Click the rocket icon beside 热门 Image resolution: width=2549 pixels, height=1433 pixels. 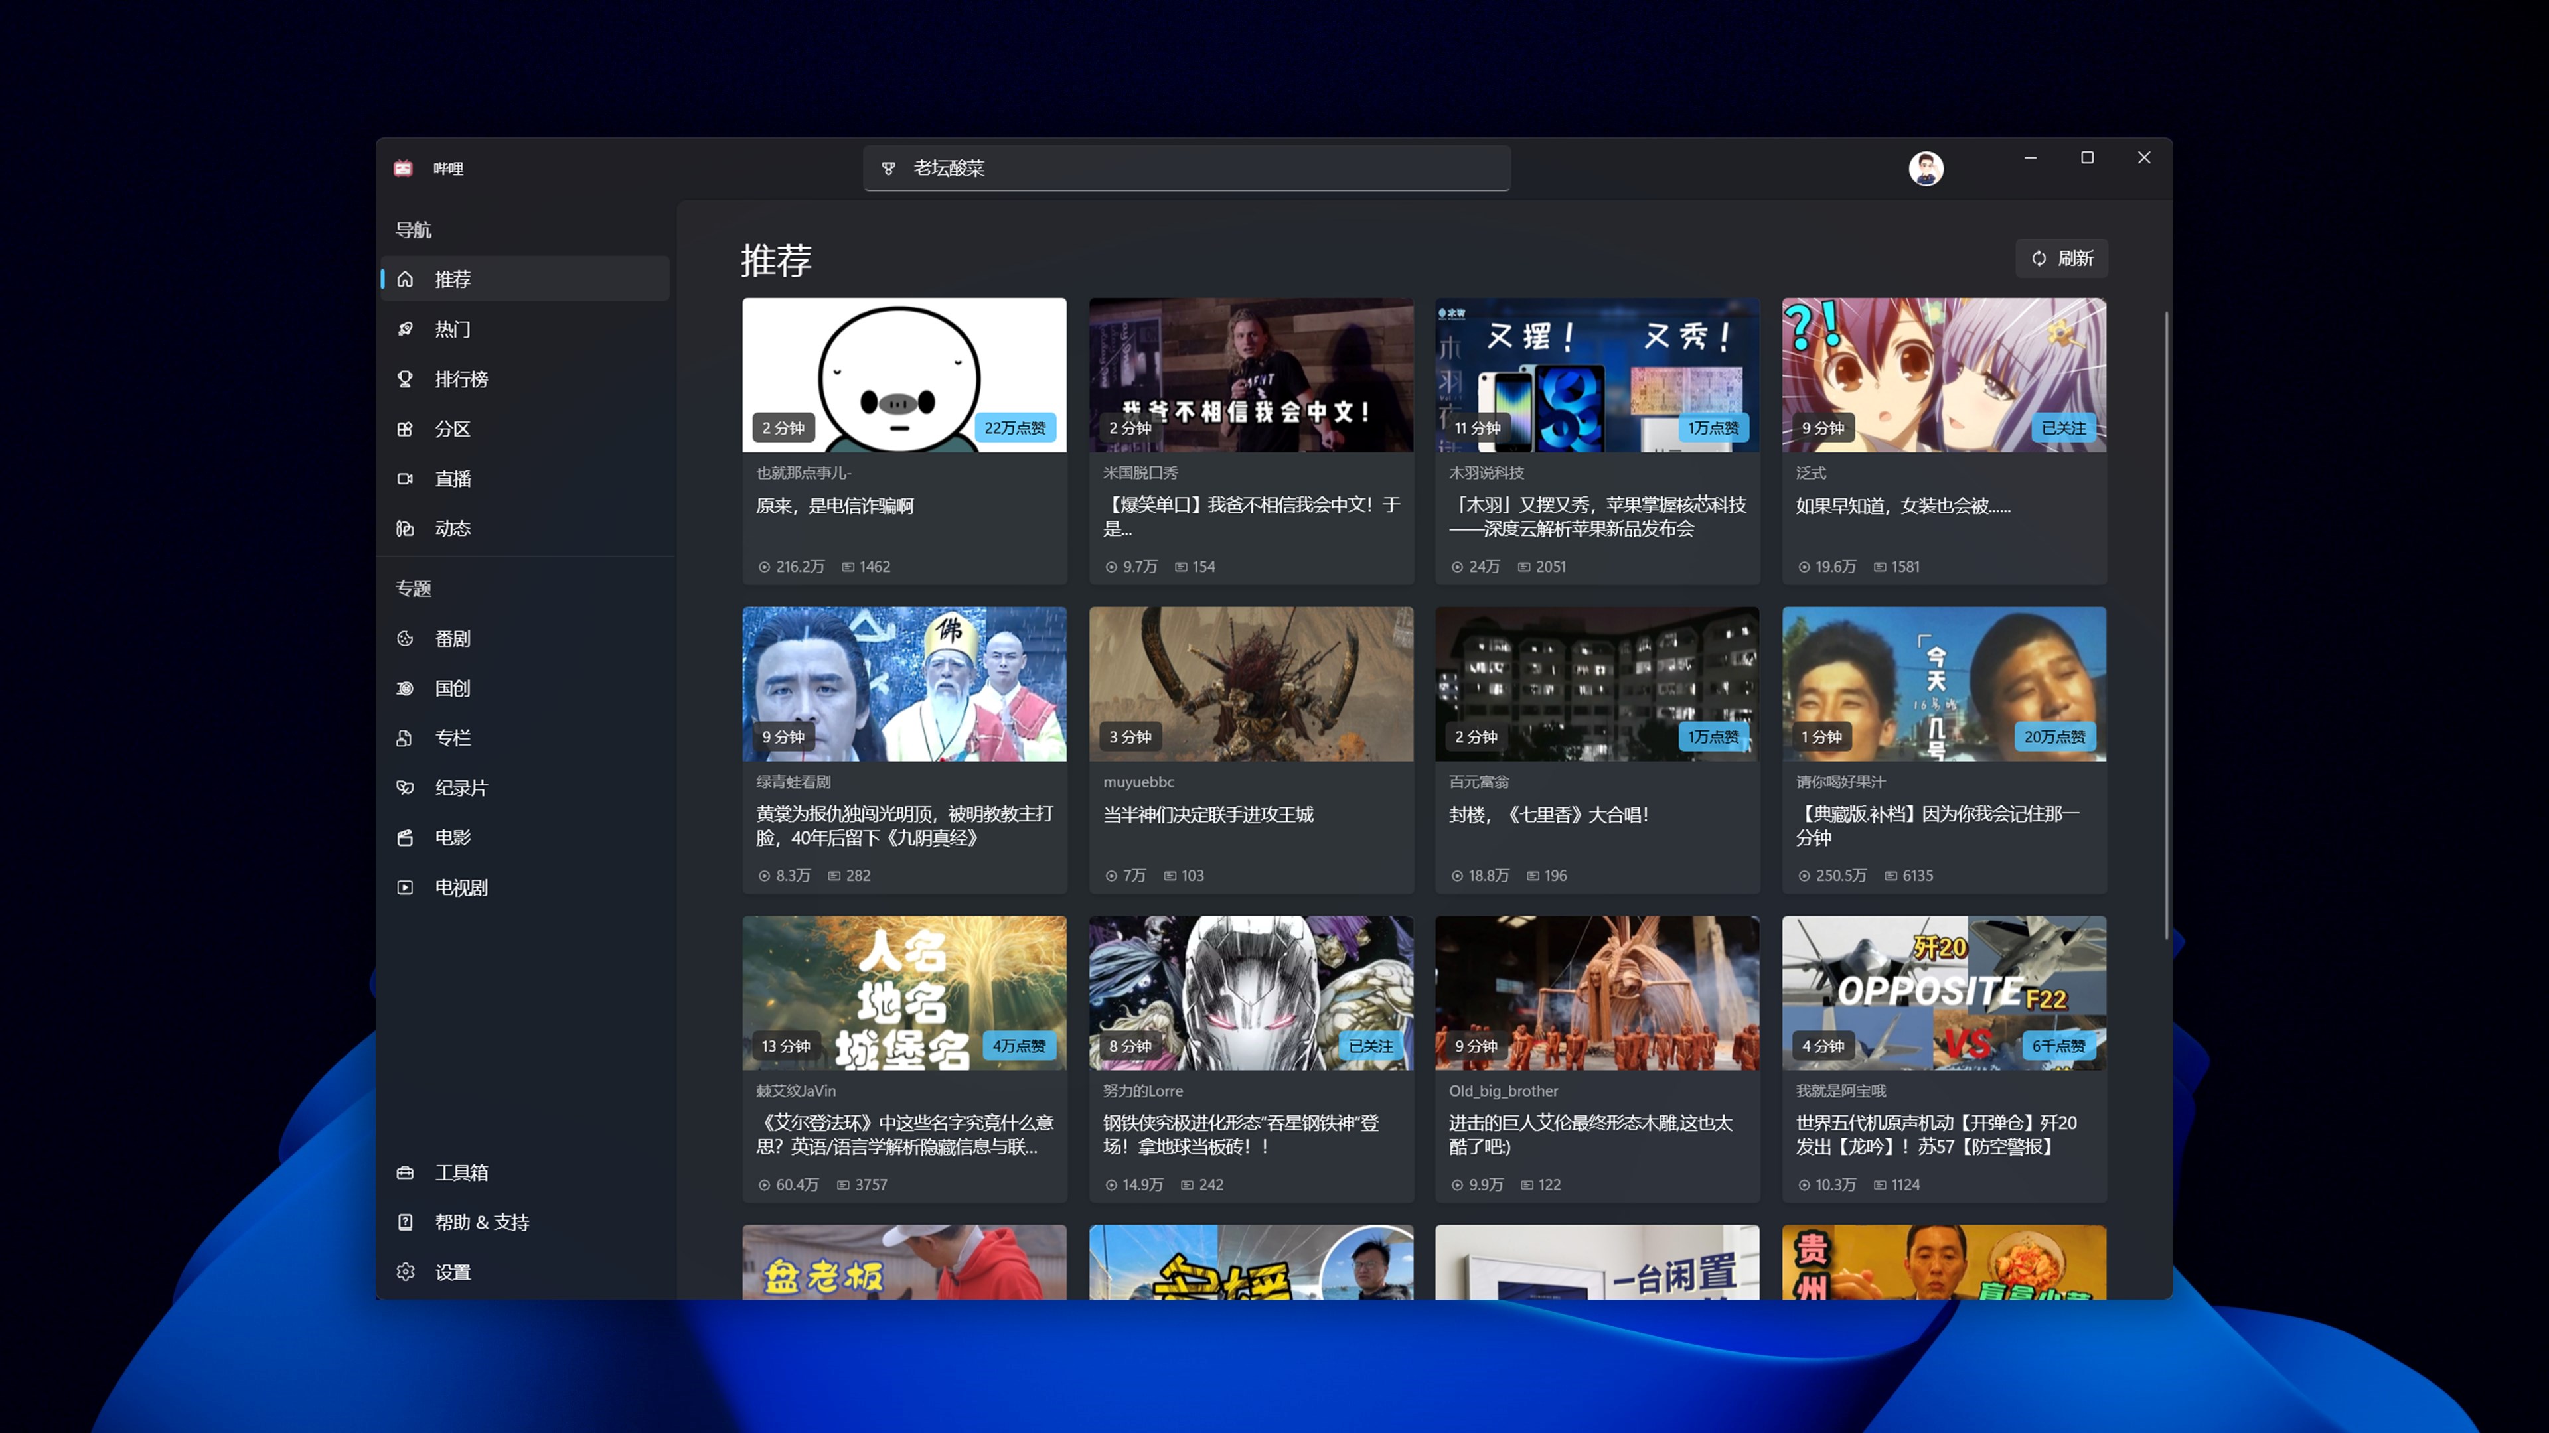click(405, 328)
